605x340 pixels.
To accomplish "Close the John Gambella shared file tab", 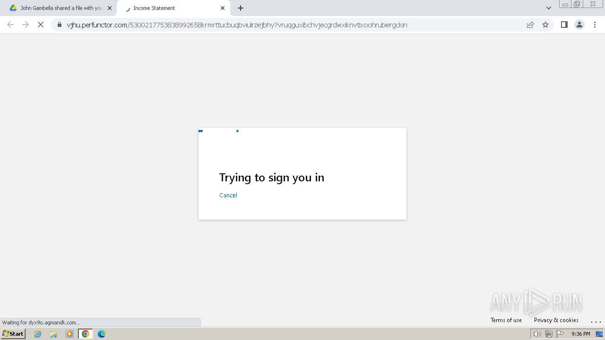I will (110, 8).
